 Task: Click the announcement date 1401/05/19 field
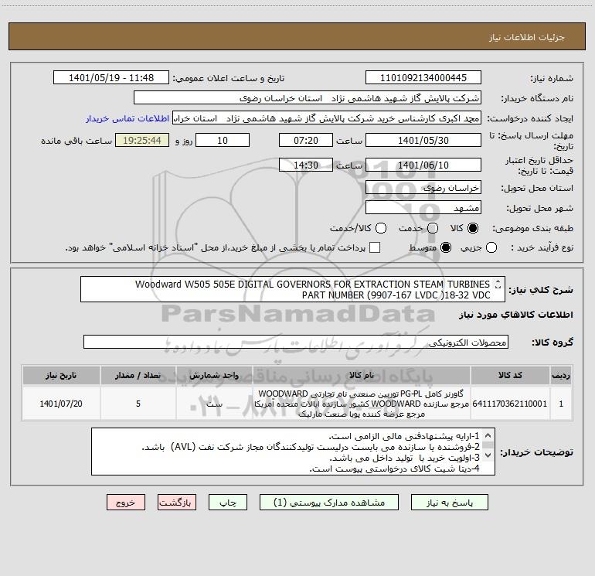(x=111, y=77)
